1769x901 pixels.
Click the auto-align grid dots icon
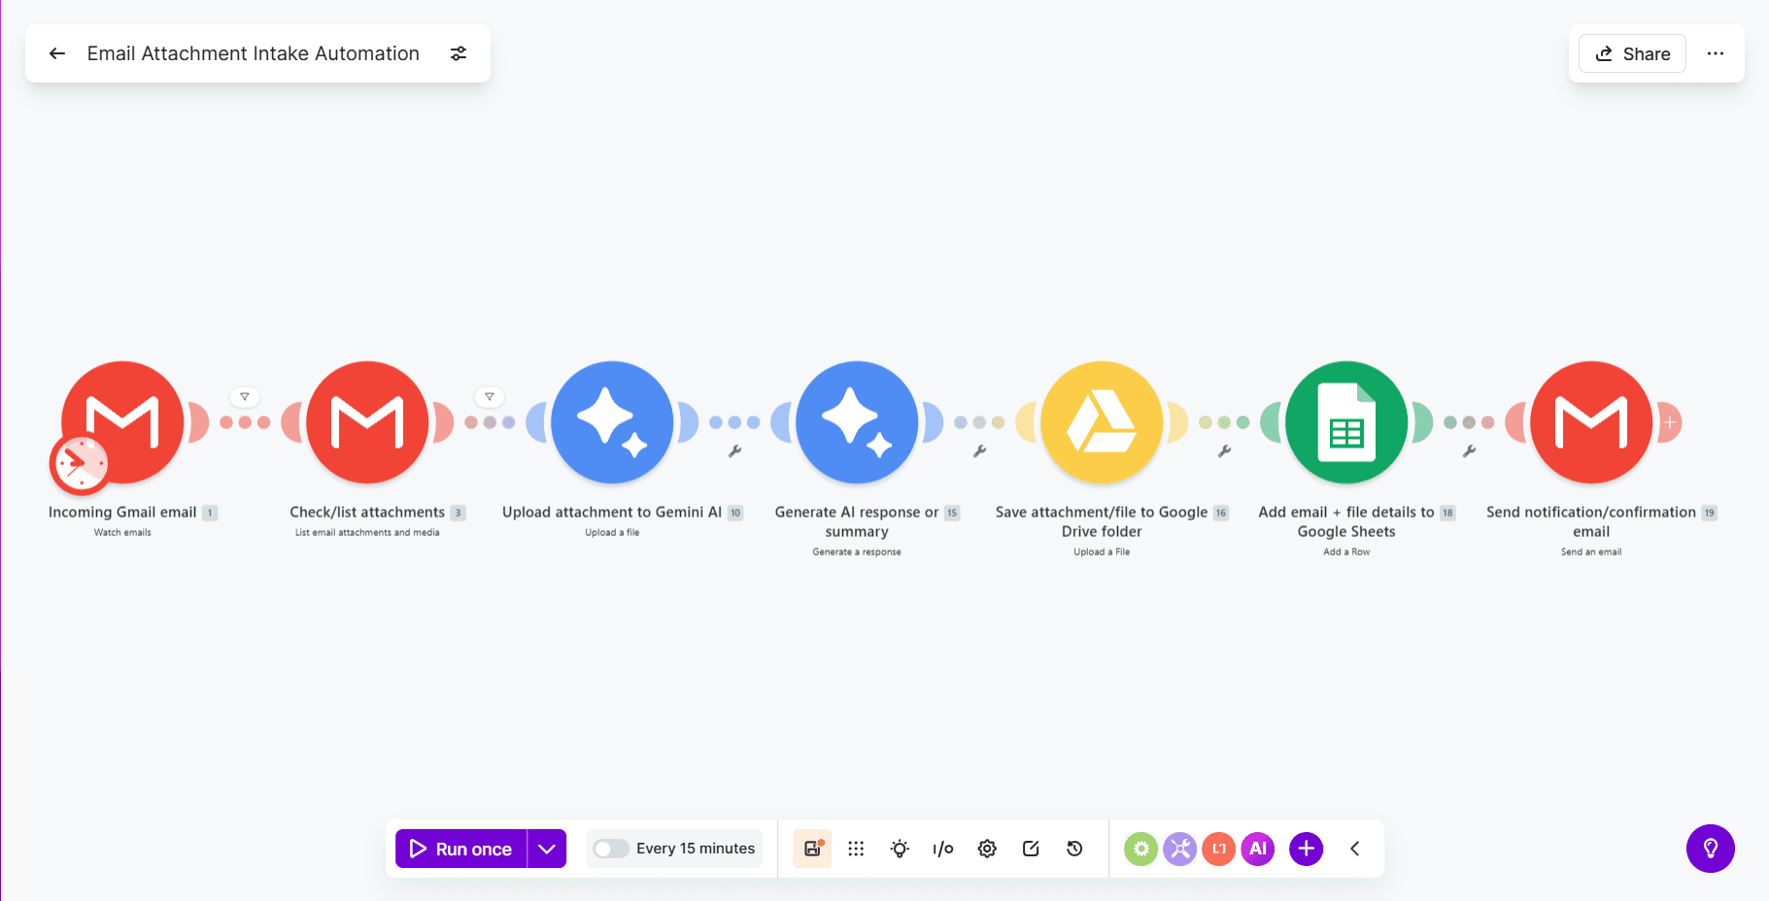click(x=856, y=849)
